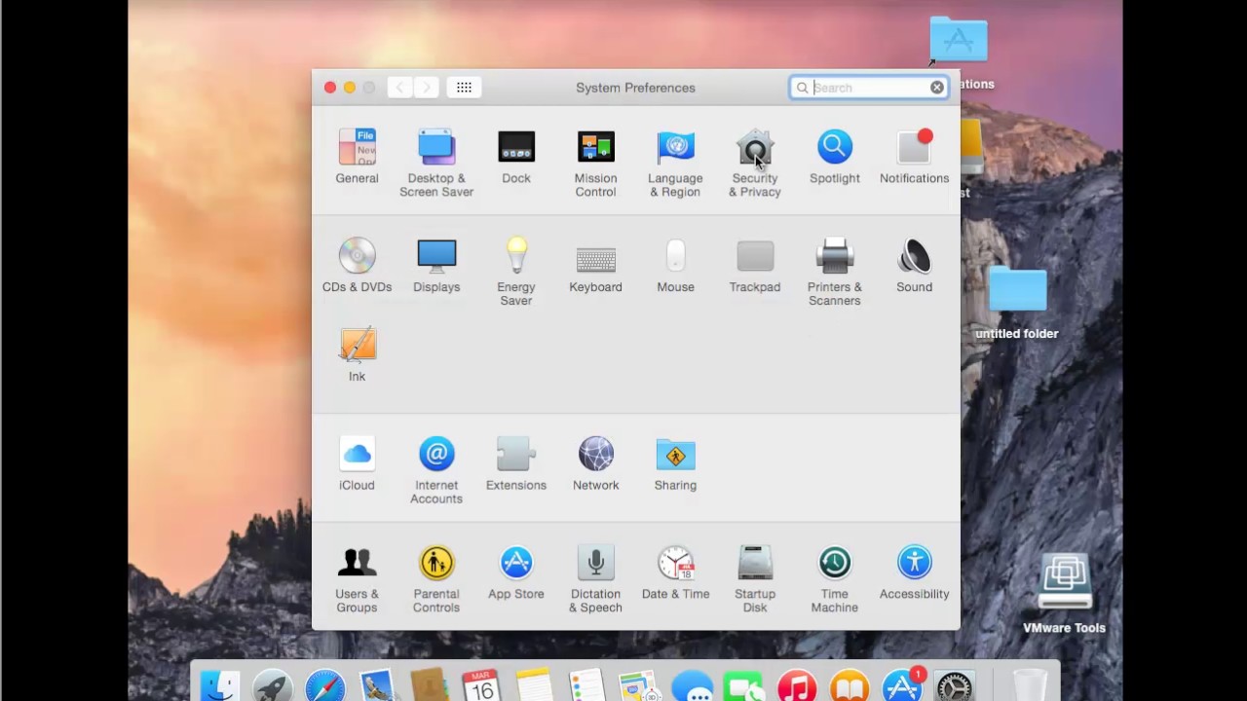Open Internet Accounts preferences

[x=436, y=470]
